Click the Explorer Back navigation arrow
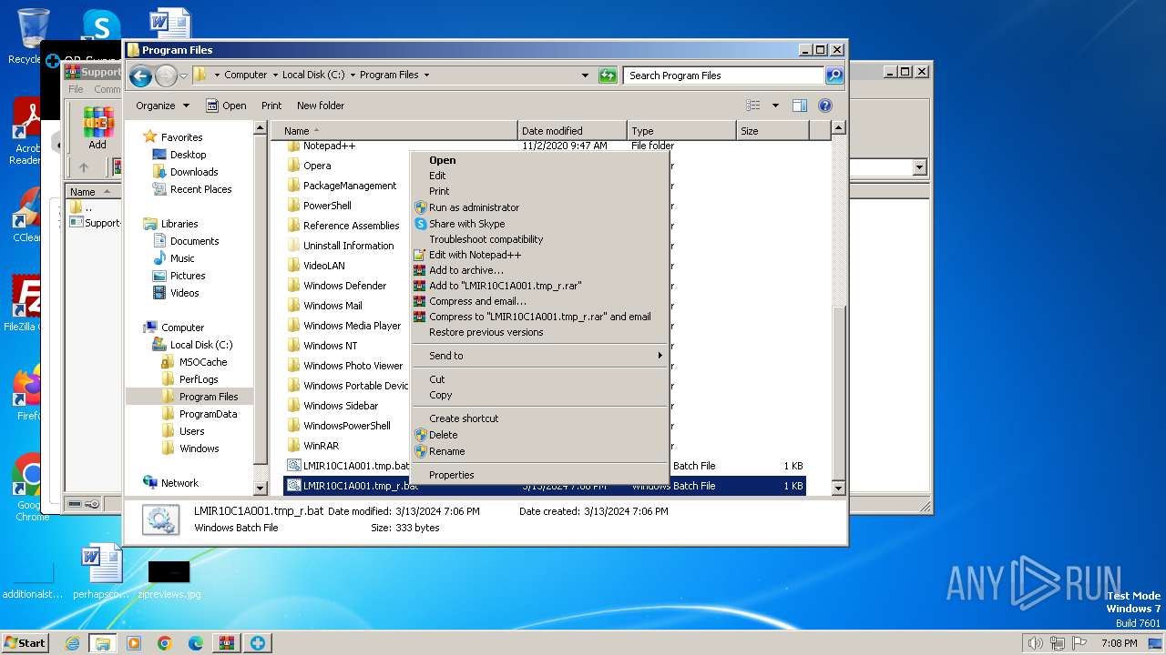1166x655 pixels. point(140,76)
